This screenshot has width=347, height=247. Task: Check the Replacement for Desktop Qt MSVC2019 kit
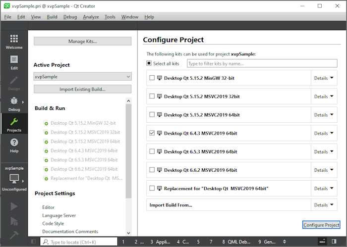[152, 188]
